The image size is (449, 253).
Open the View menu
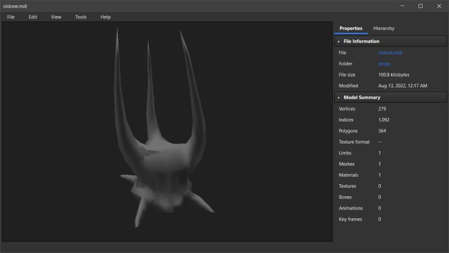pyautogui.click(x=56, y=17)
